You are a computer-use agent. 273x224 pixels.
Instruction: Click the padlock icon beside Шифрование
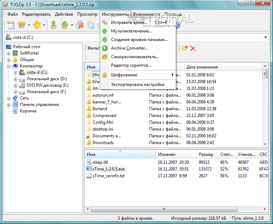104,75
